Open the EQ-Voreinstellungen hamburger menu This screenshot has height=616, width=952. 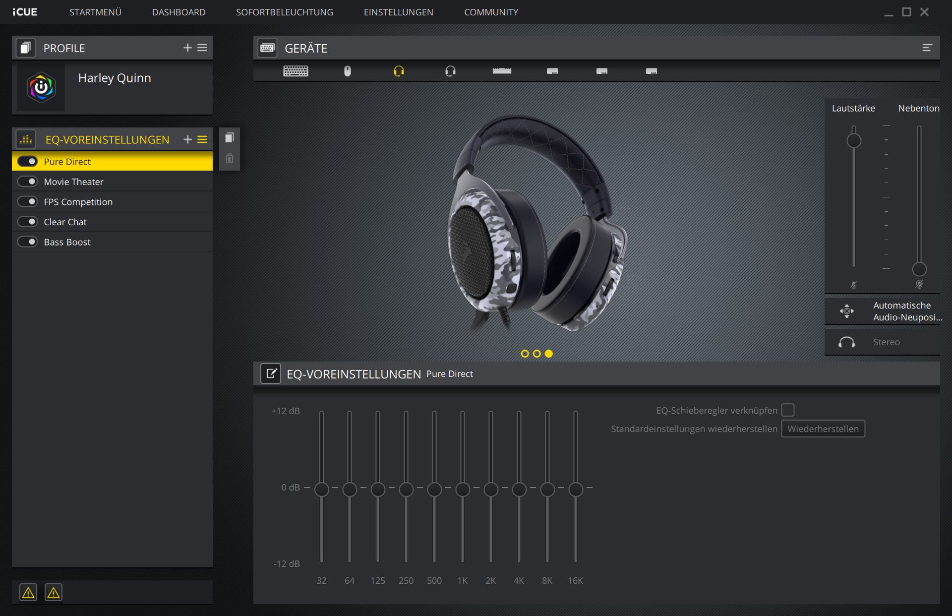click(202, 139)
